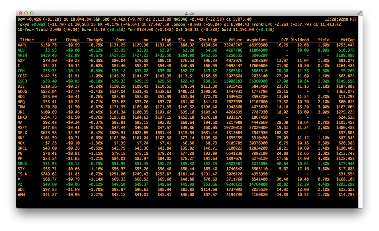Screen dimensions: 379x231
Task: Click the AAPL ticker symbol
Action: [22, 45]
